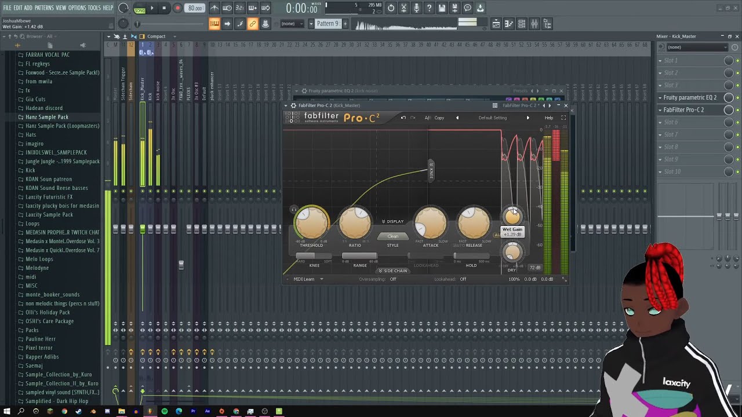
Task: Click the save project floppy icon
Action: [x=442, y=8]
